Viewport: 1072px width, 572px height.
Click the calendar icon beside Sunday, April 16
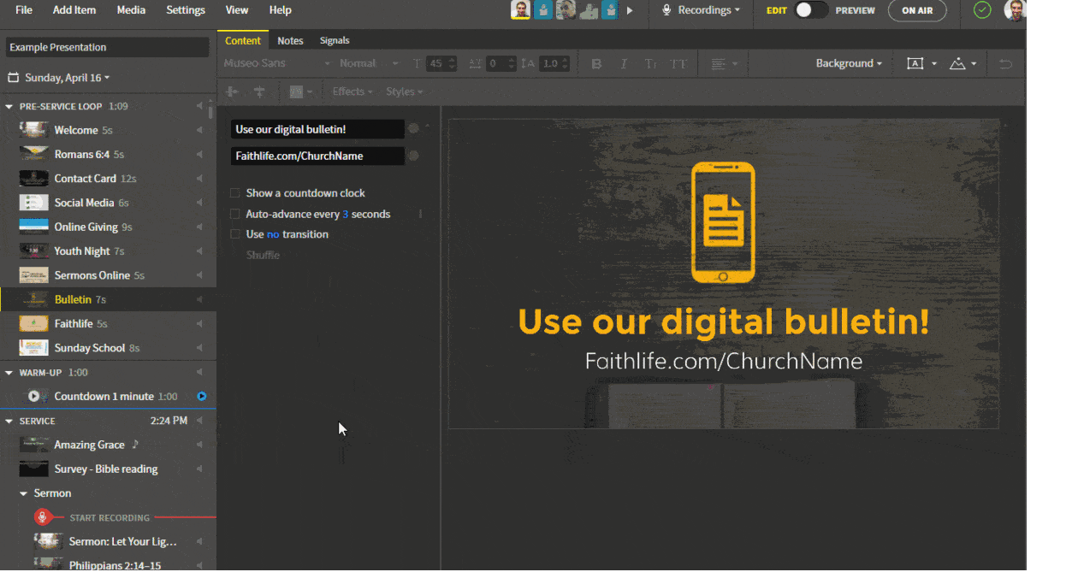tap(13, 77)
